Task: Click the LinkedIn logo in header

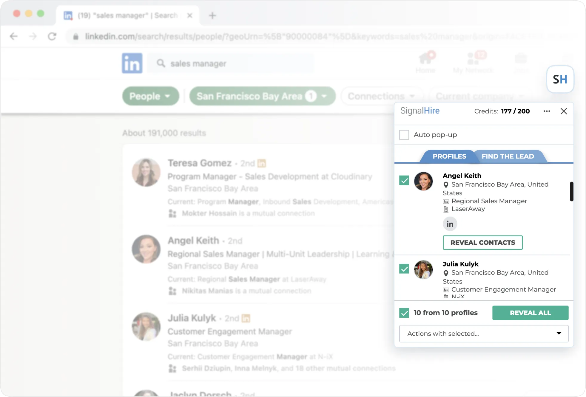Action: (132, 63)
